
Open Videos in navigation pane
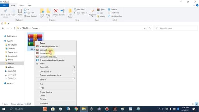point(11,67)
